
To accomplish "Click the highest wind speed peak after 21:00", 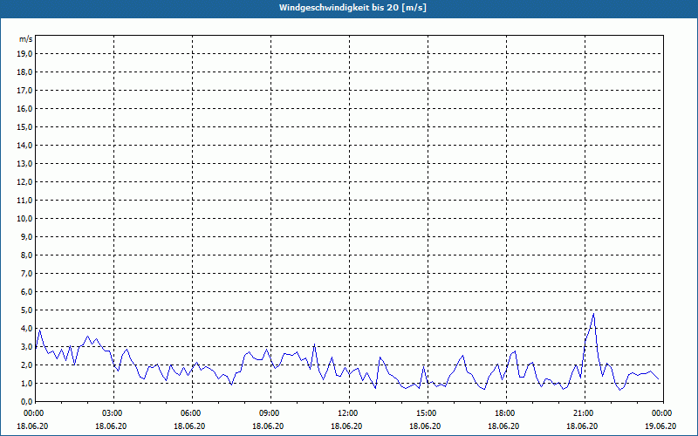I will (593, 313).
